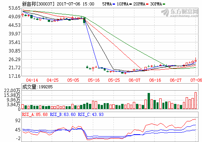Click the 04-25 date label
202x142 pixels.
52,80
